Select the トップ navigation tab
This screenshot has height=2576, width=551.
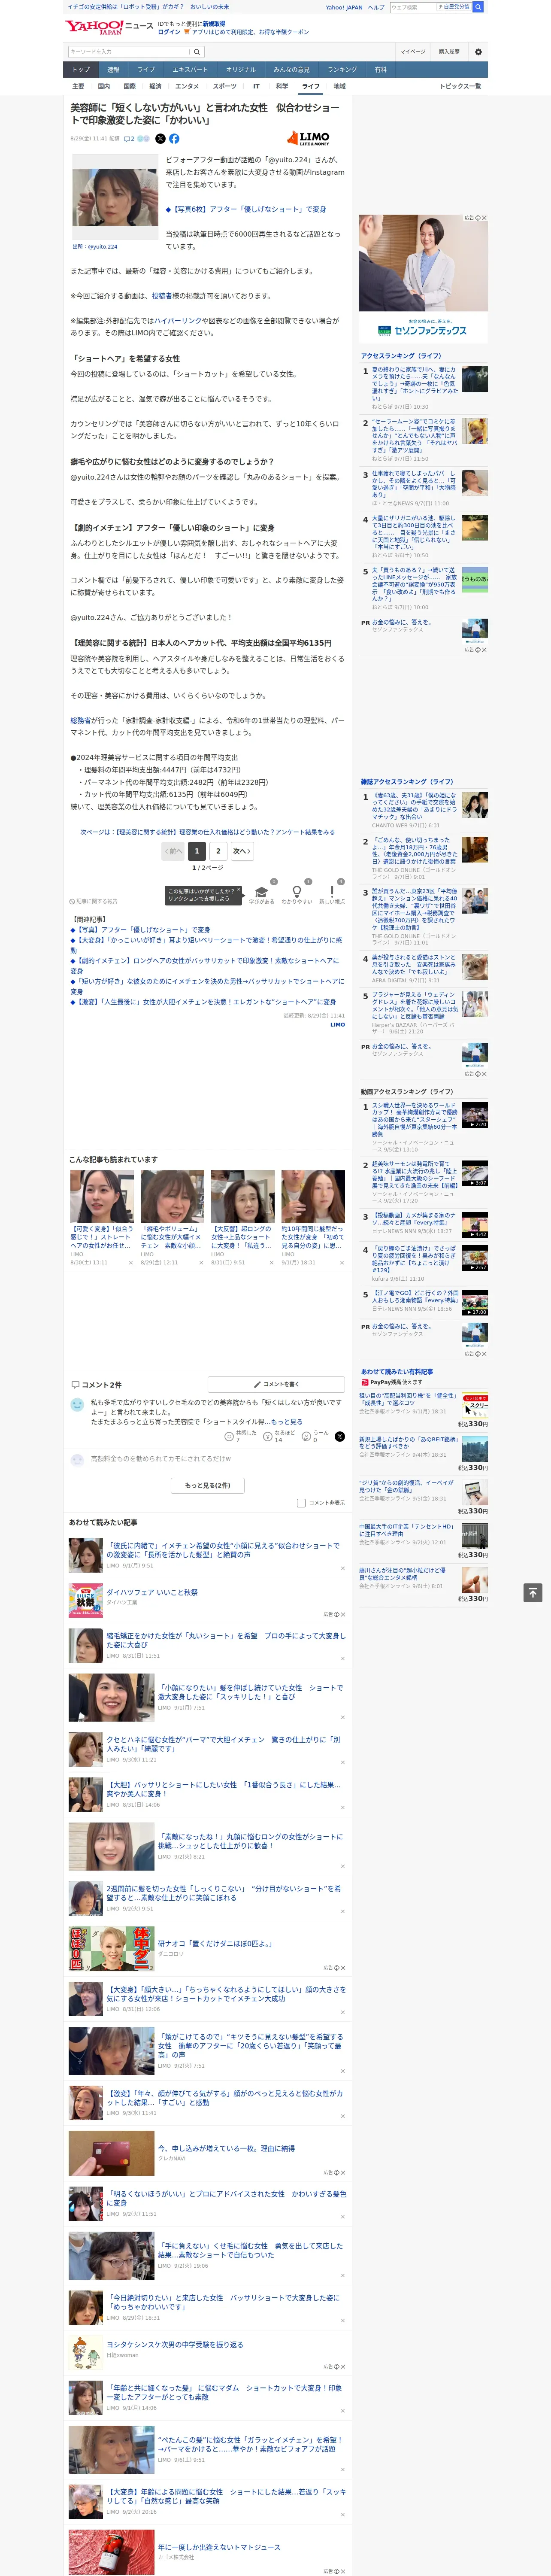(x=81, y=70)
